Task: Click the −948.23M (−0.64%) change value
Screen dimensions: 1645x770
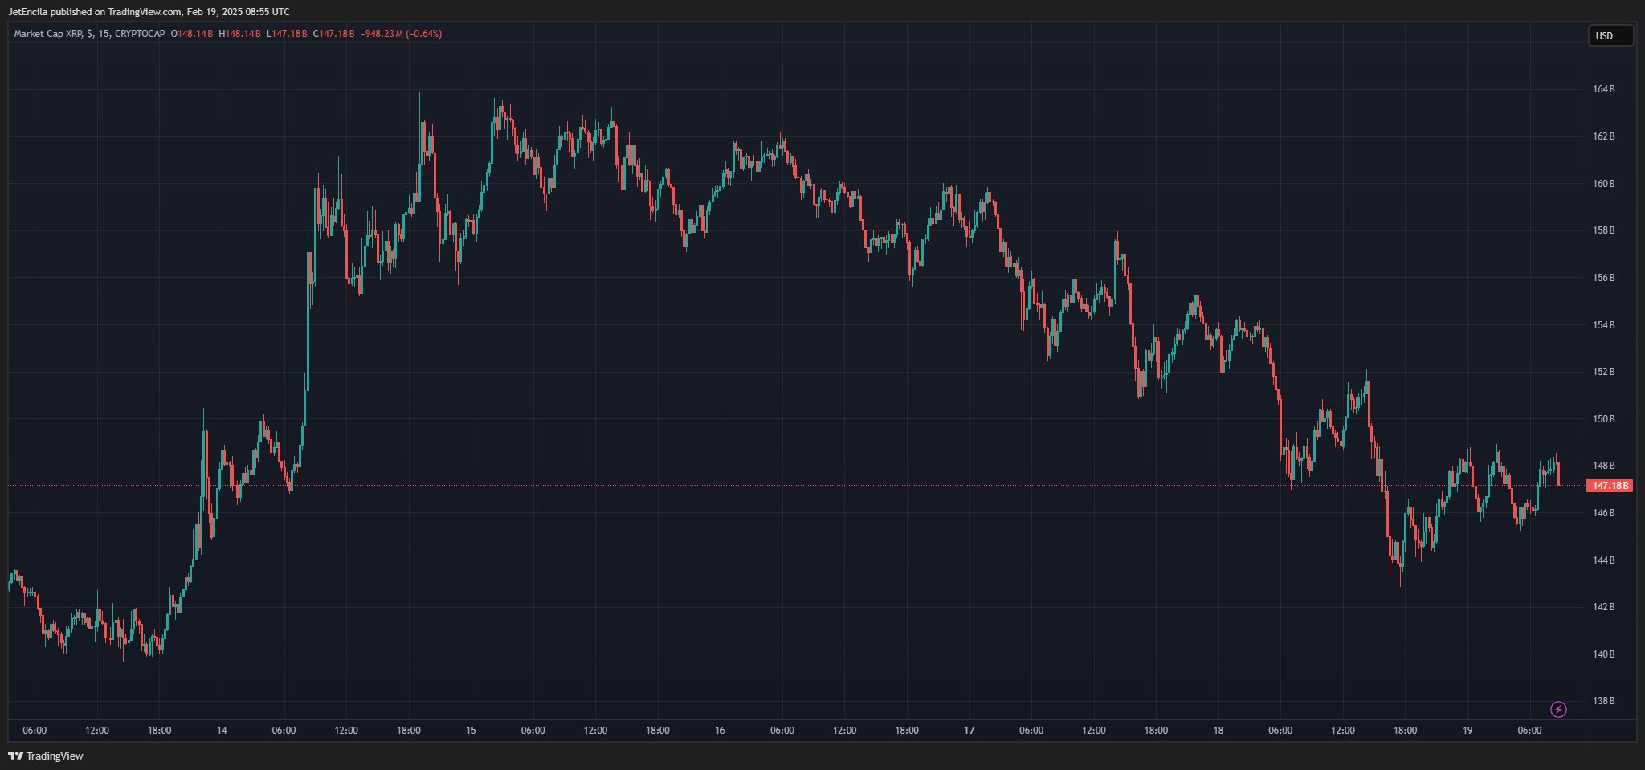Action: 401,34
